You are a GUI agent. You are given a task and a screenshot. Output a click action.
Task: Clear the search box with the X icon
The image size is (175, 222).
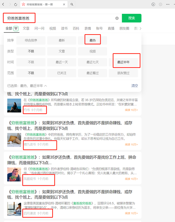tap(117, 18)
